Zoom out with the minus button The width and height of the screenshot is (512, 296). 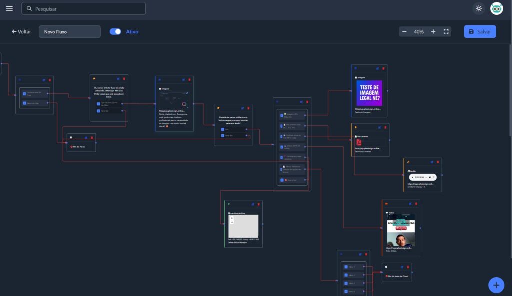click(x=404, y=32)
